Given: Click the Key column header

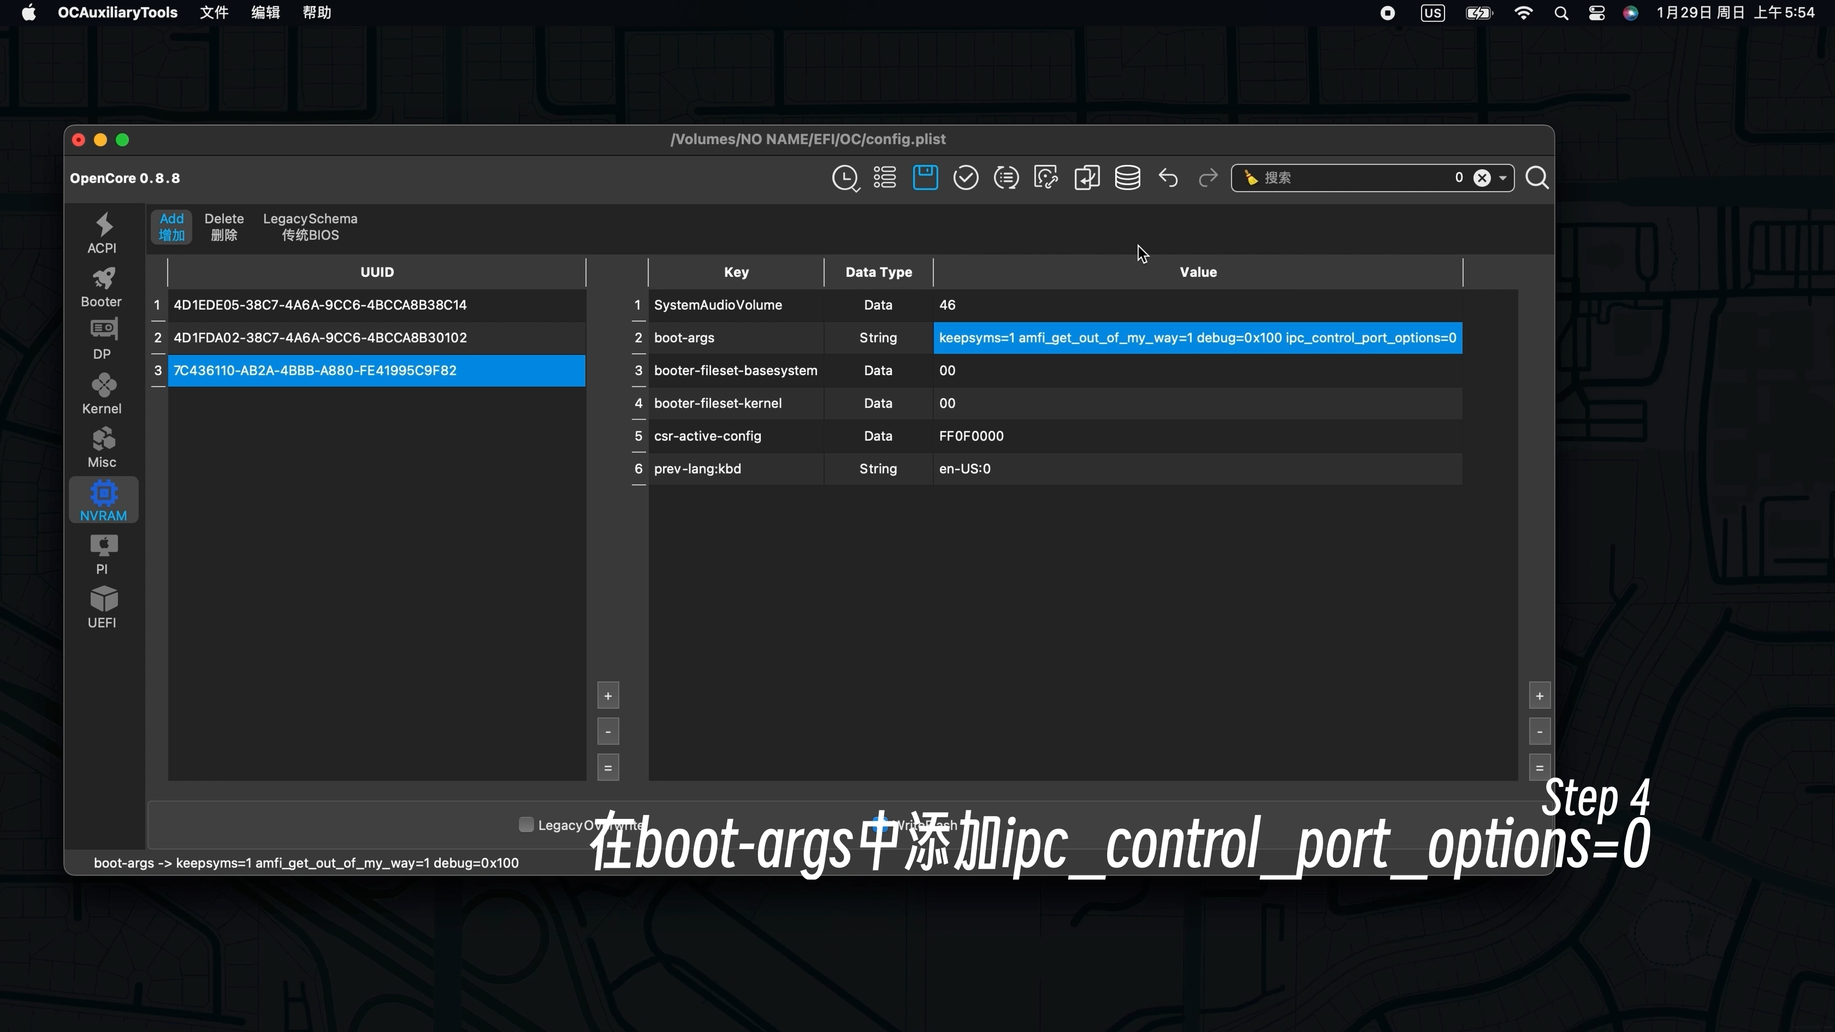Looking at the screenshot, I should click(736, 272).
